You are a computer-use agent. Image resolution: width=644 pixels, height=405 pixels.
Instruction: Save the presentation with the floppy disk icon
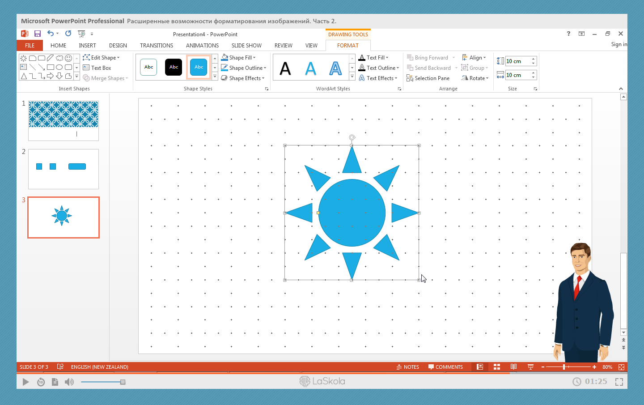tap(38, 34)
